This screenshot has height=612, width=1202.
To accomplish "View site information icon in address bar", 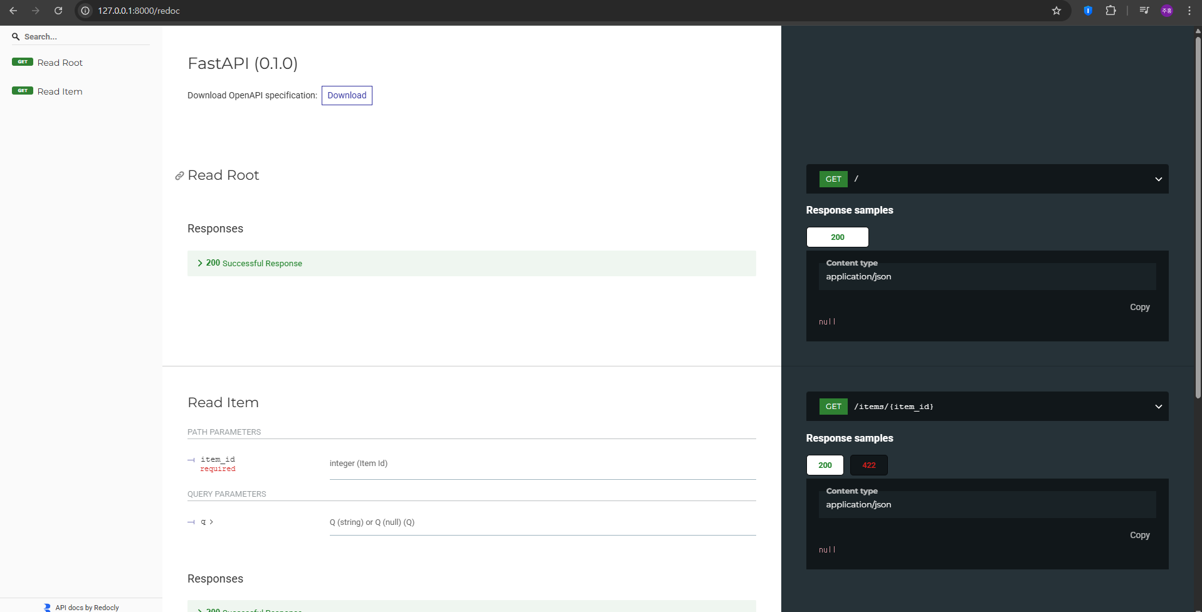I will click(x=85, y=11).
